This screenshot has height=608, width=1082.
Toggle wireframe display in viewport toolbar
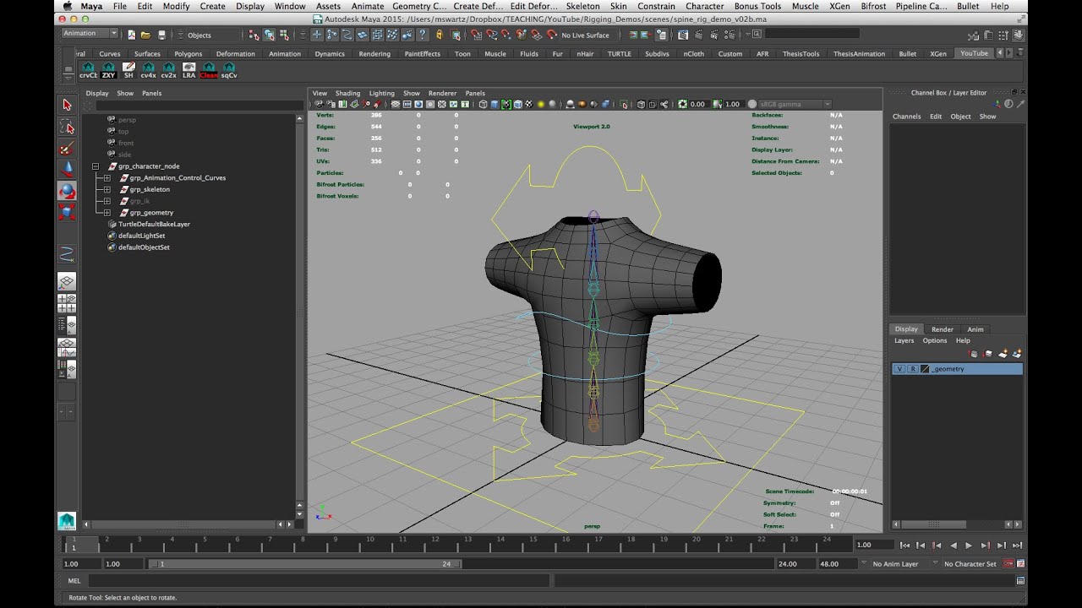[483, 105]
